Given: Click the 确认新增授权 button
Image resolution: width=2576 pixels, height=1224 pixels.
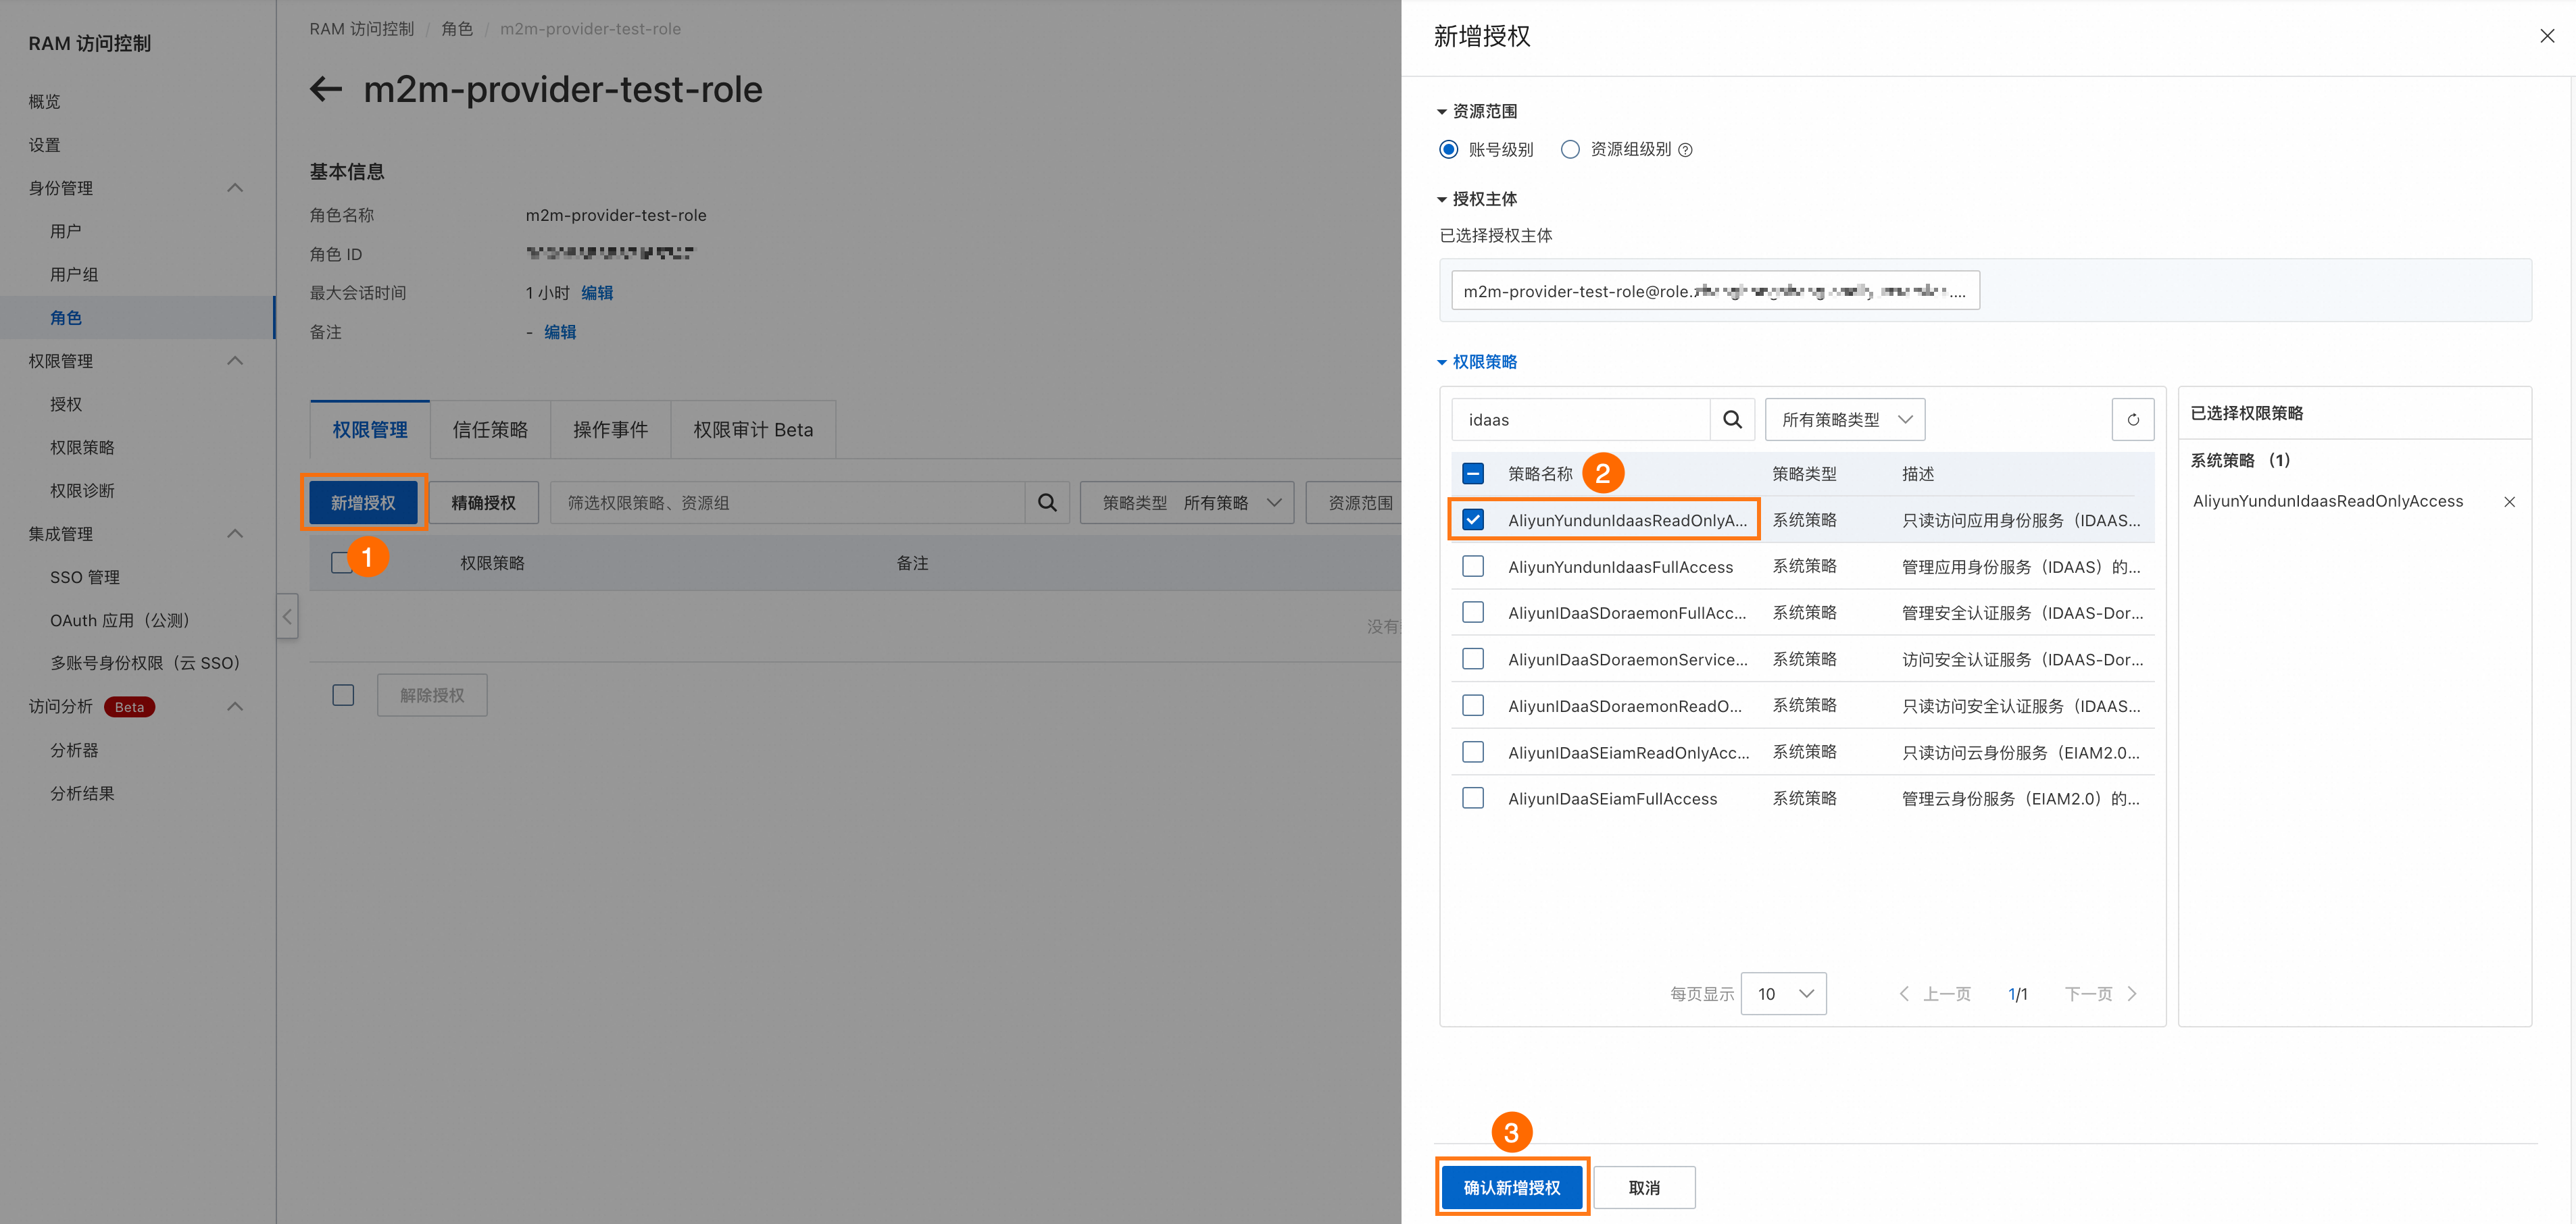Looking at the screenshot, I should click(x=1511, y=1188).
